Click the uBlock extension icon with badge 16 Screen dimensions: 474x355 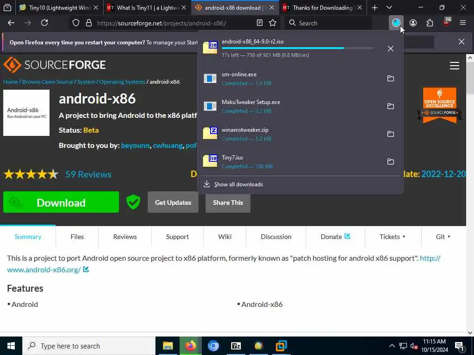[x=447, y=23]
